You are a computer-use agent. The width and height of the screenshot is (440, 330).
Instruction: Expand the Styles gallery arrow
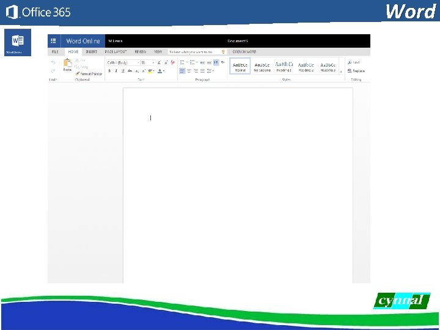click(x=341, y=72)
